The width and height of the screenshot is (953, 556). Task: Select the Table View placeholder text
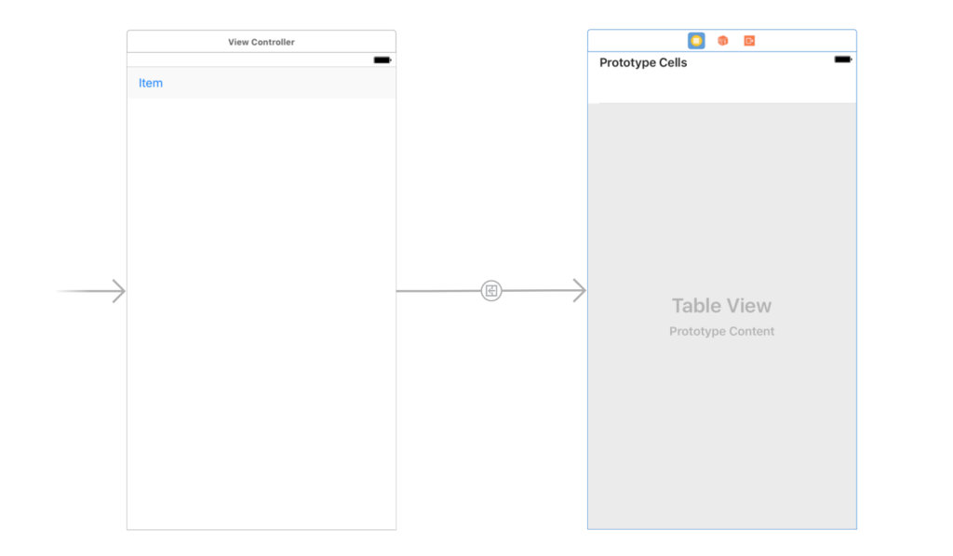point(721,305)
